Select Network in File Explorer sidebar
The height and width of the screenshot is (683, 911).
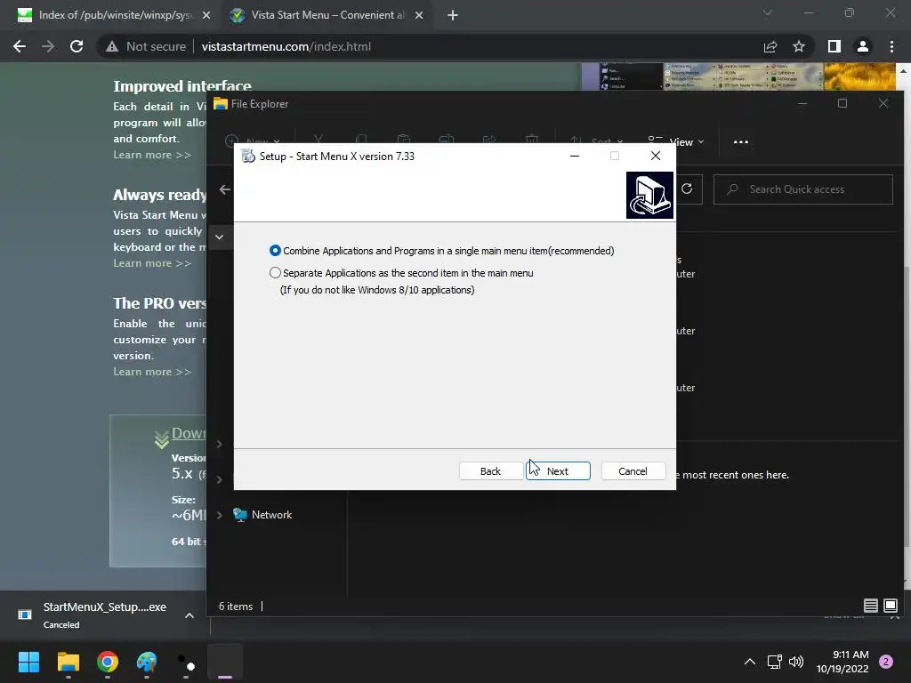(262, 515)
